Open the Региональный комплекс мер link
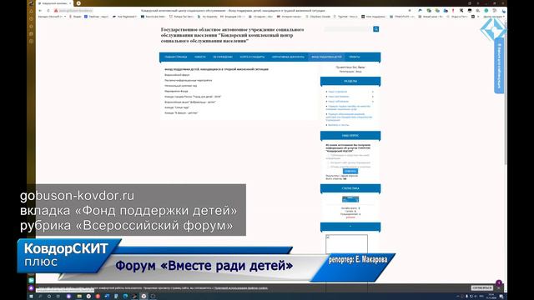Image resolution: width=534 pixels, height=300 pixels. [x=180, y=86]
